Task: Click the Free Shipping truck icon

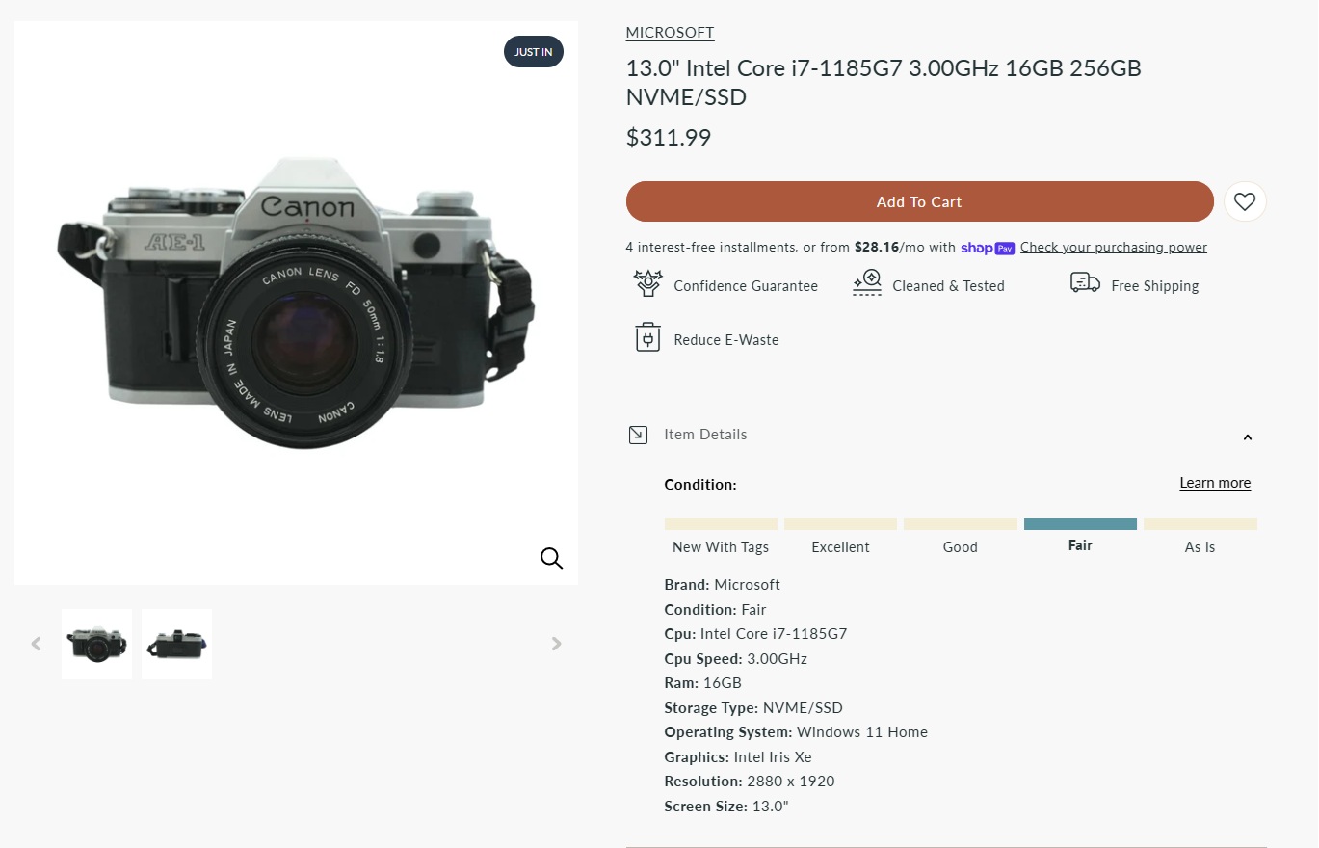Action: click(1085, 283)
